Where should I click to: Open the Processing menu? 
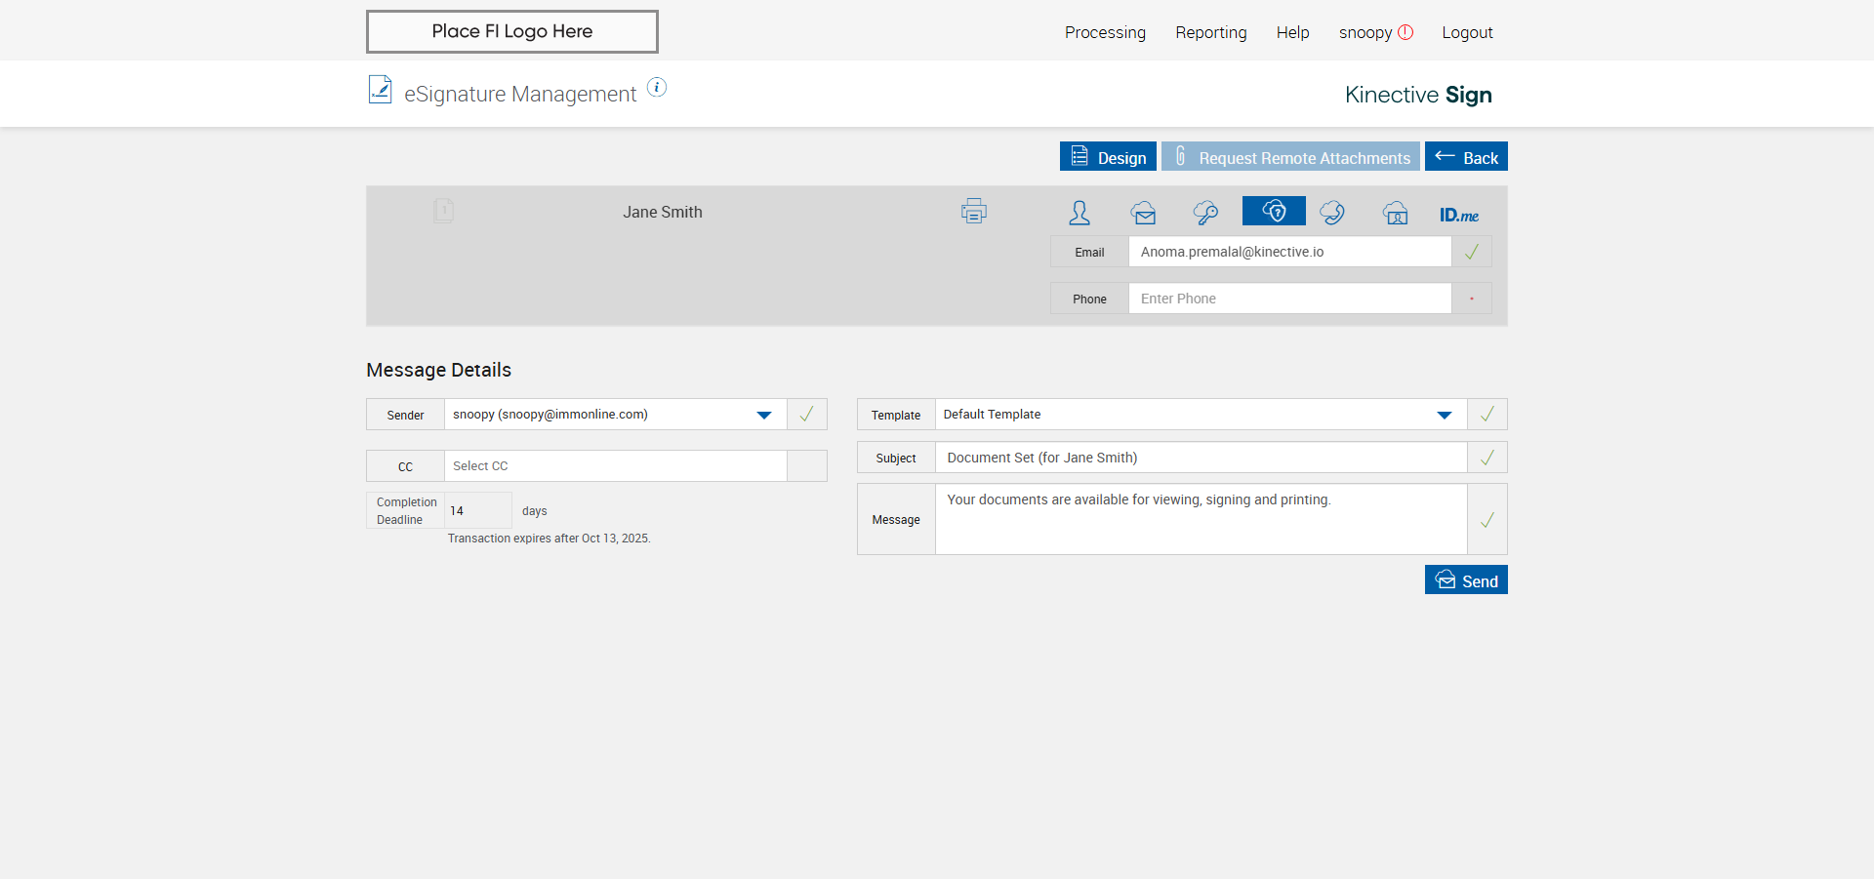(1105, 32)
